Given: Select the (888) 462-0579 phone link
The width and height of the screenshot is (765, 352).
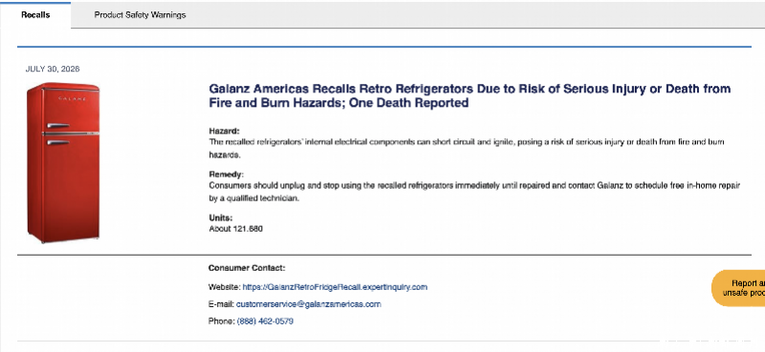Looking at the screenshot, I should click(x=265, y=321).
